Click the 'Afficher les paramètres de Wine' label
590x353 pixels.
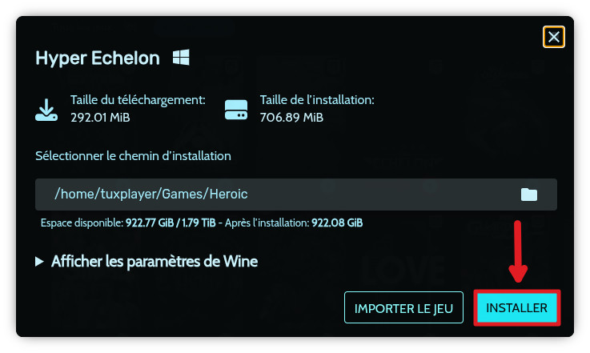pyautogui.click(x=154, y=262)
